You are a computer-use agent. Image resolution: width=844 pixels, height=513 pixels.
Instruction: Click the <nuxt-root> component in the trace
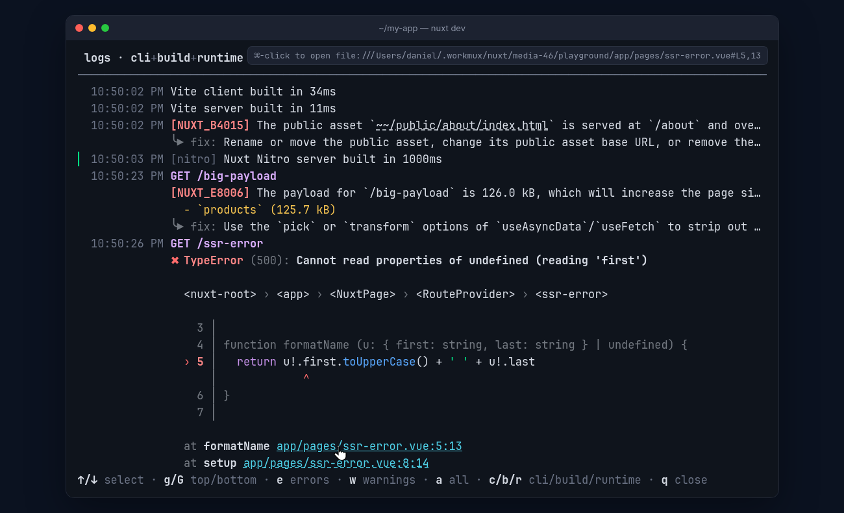point(220,294)
